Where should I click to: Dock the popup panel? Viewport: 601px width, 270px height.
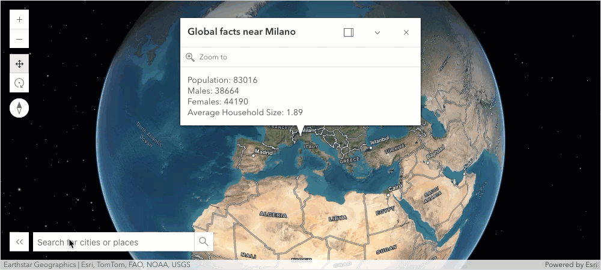click(349, 32)
